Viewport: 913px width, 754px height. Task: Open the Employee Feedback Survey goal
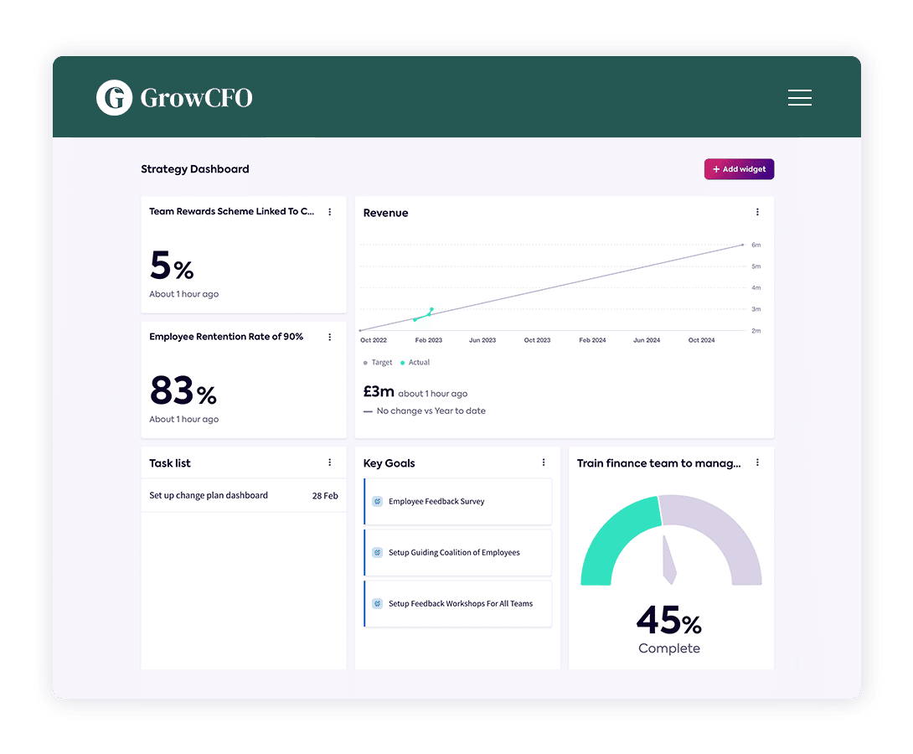tap(457, 501)
